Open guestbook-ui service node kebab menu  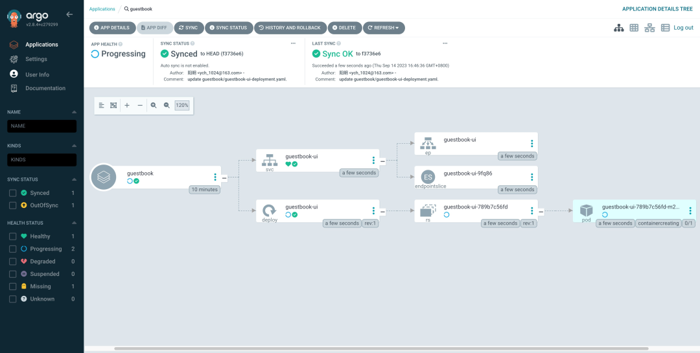374,160
